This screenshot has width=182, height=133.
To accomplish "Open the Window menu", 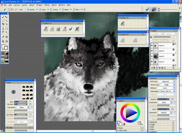I will 62,5.
